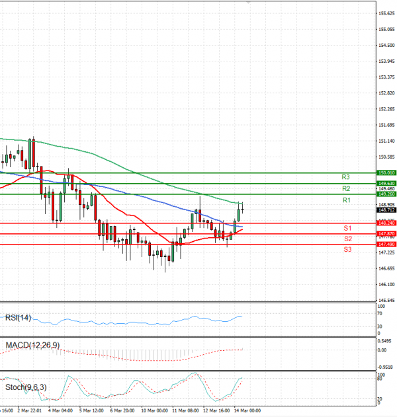Image resolution: width=397 pixels, height=417 pixels.
Task: Click the 4 Mar 04:00 time label
Action: [60, 410]
